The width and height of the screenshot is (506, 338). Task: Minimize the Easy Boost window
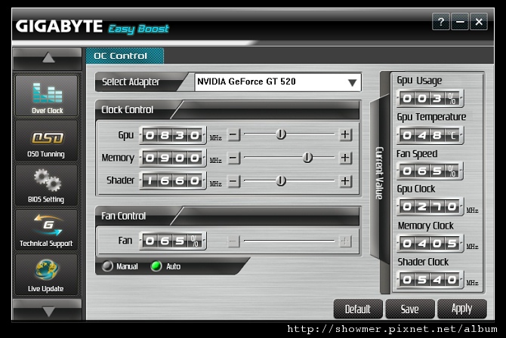[460, 22]
